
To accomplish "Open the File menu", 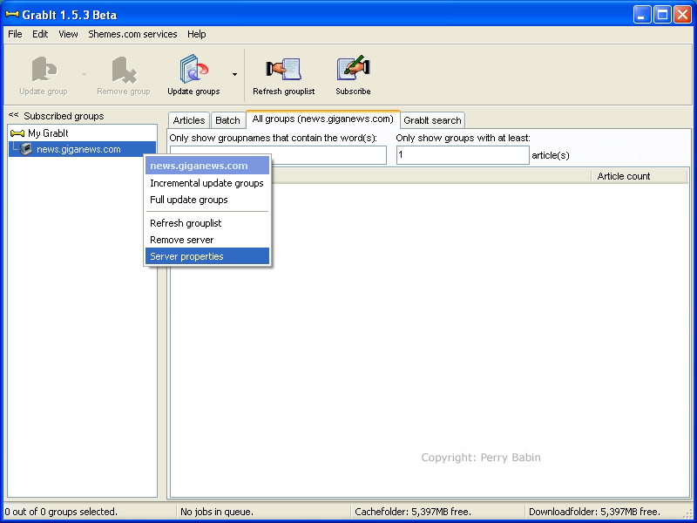I will tap(15, 34).
